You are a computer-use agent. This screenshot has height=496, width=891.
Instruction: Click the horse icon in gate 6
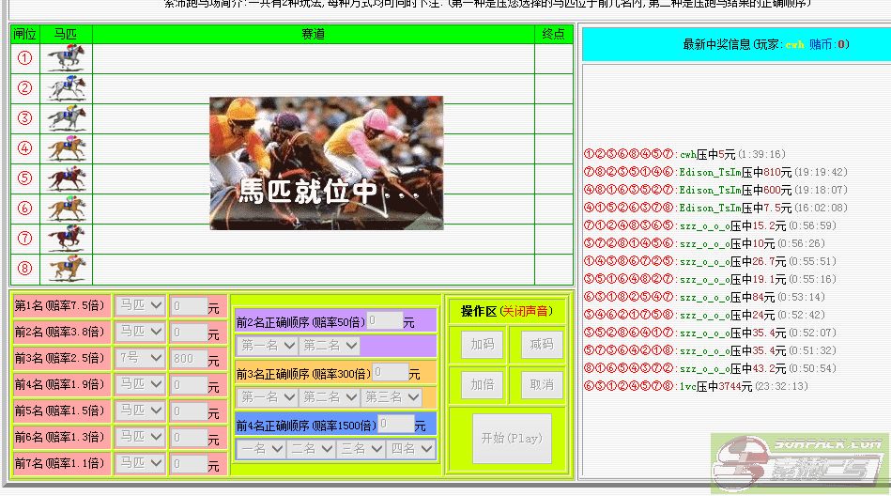[66, 209]
